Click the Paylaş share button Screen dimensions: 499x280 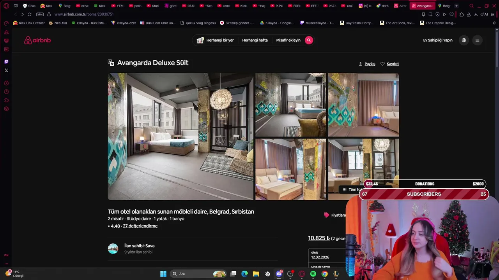pyautogui.click(x=367, y=64)
